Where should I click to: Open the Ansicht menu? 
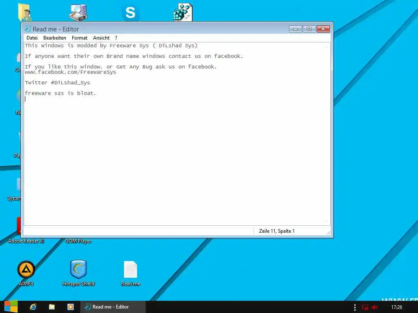click(101, 38)
